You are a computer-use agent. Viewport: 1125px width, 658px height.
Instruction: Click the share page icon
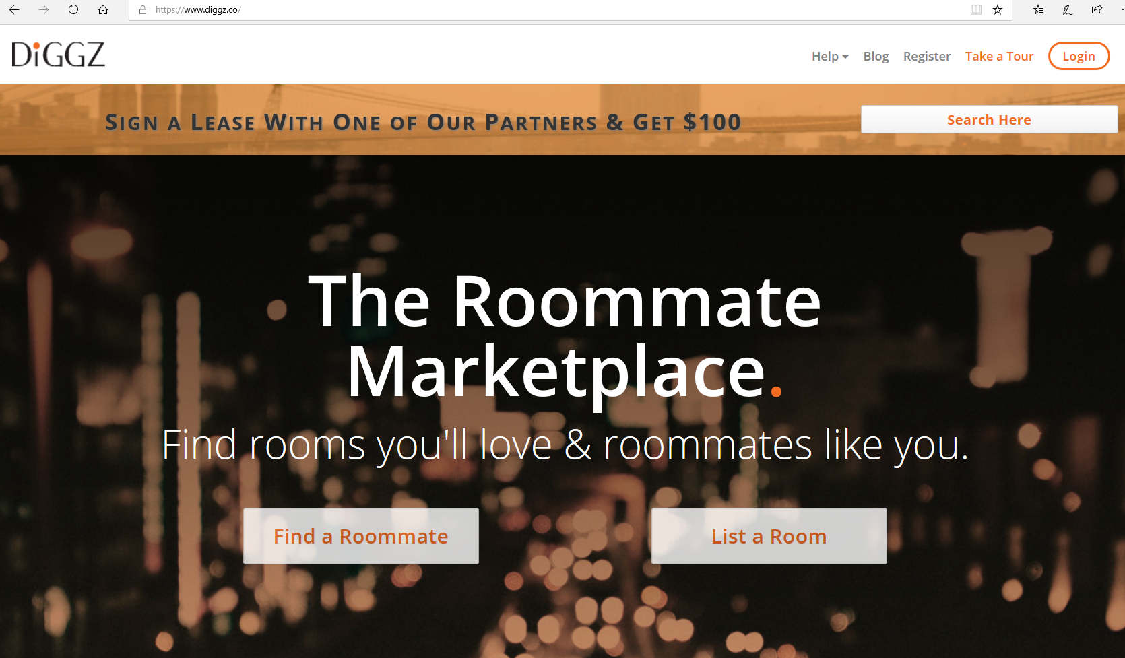(1097, 10)
